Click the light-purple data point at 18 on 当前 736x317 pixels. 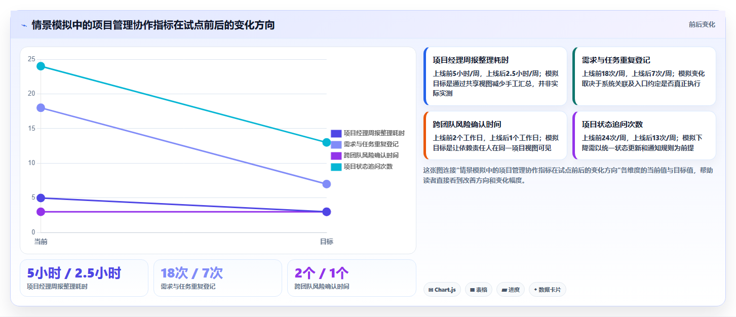pos(41,108)
